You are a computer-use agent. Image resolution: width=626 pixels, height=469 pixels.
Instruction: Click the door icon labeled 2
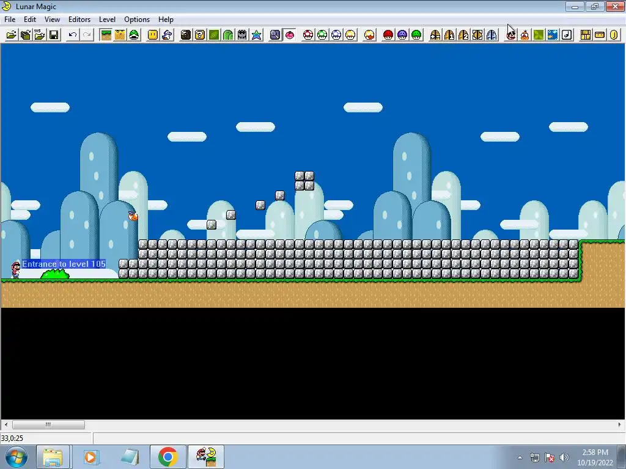[463, 35]
